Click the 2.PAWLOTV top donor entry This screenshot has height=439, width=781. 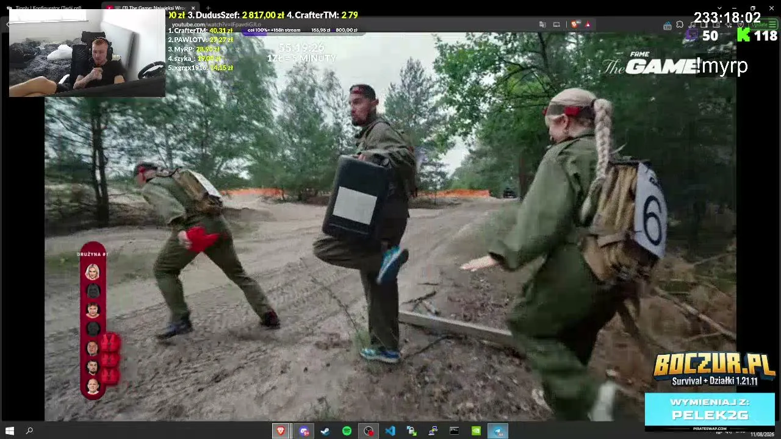(x=201, y=40)
